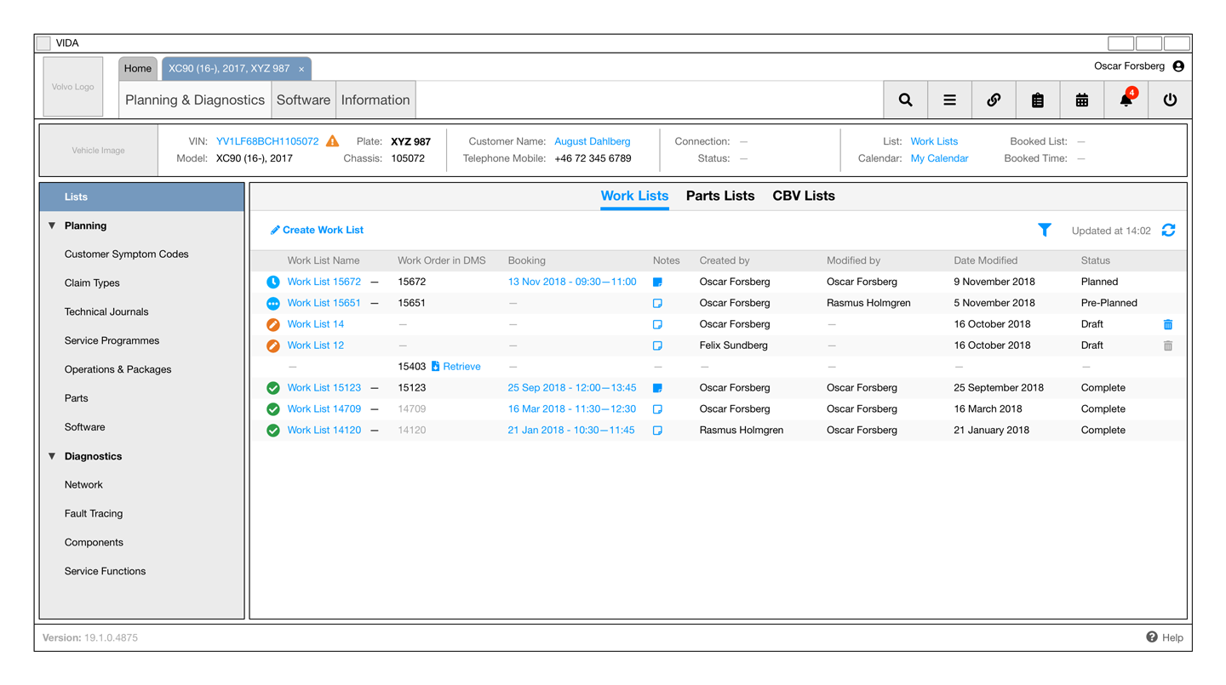
Task: Open the note for Work List 15651
Action: coord(657,303)
